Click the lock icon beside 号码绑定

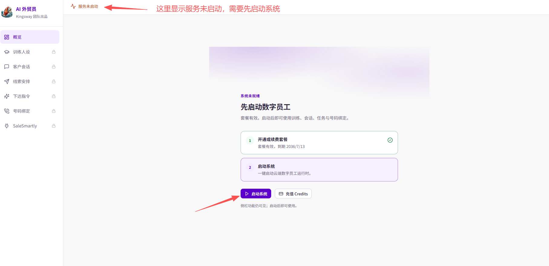(54, 111)
